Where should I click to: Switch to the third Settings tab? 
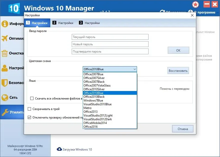(x=89, y=23)
